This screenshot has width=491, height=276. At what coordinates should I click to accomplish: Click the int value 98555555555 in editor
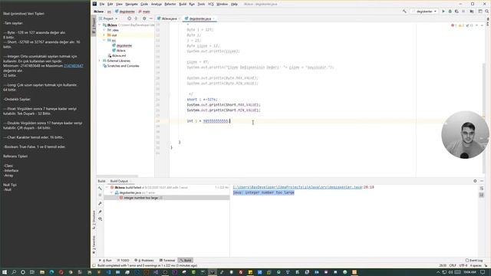(x=216, y=121)
